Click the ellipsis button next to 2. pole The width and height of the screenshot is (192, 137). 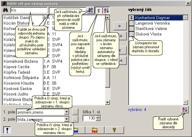pyautogui.click(x=75, y=119)
